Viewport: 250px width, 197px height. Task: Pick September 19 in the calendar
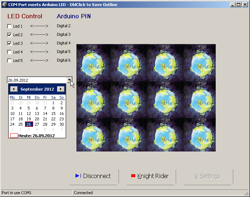(29, 119)
